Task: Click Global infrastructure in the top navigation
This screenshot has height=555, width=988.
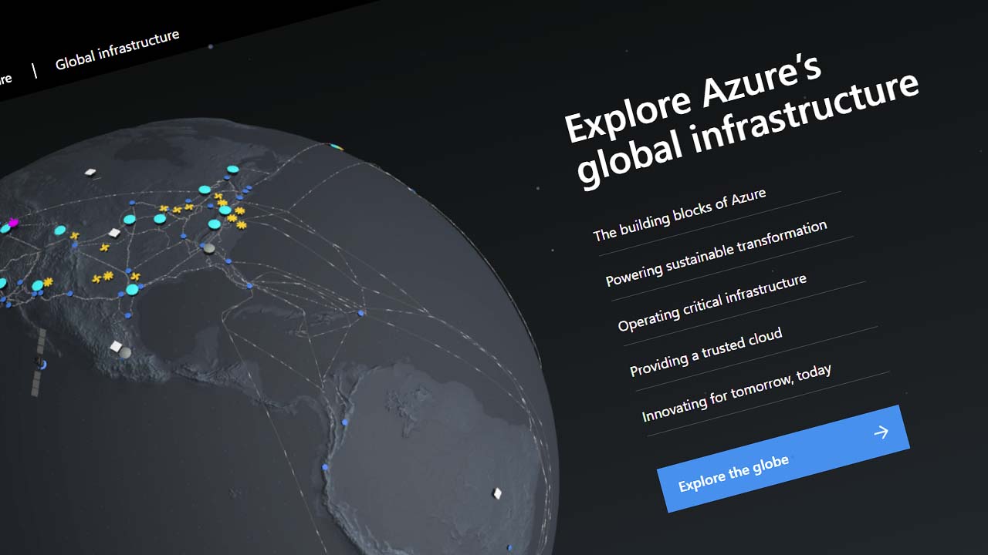Action: point(117,50)
